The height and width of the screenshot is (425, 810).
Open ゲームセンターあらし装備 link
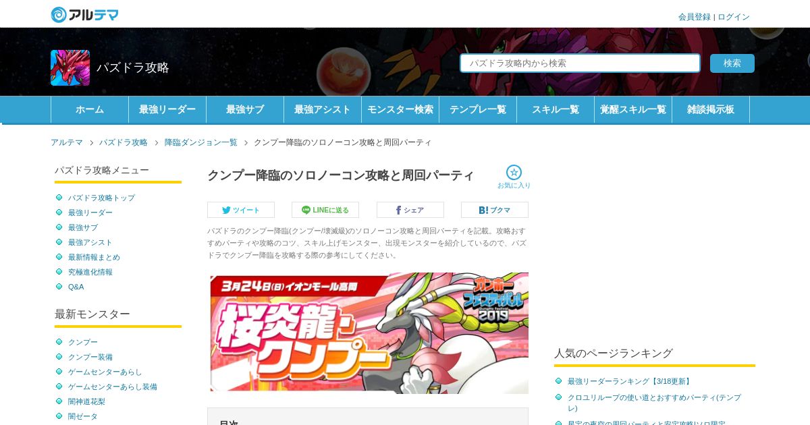pos(113,387)
